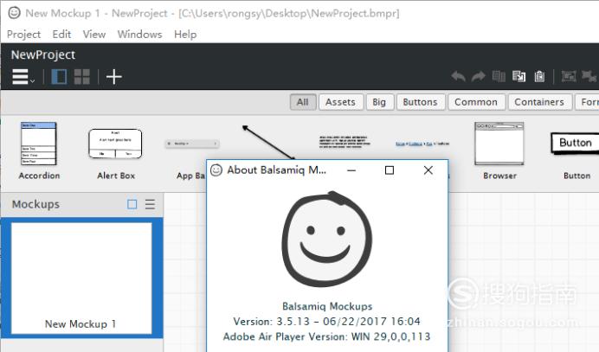Pick the App Bar control thumbnail
Image resolution: width=599 pixels, height=352 pixels.
[x=192, y=144]
